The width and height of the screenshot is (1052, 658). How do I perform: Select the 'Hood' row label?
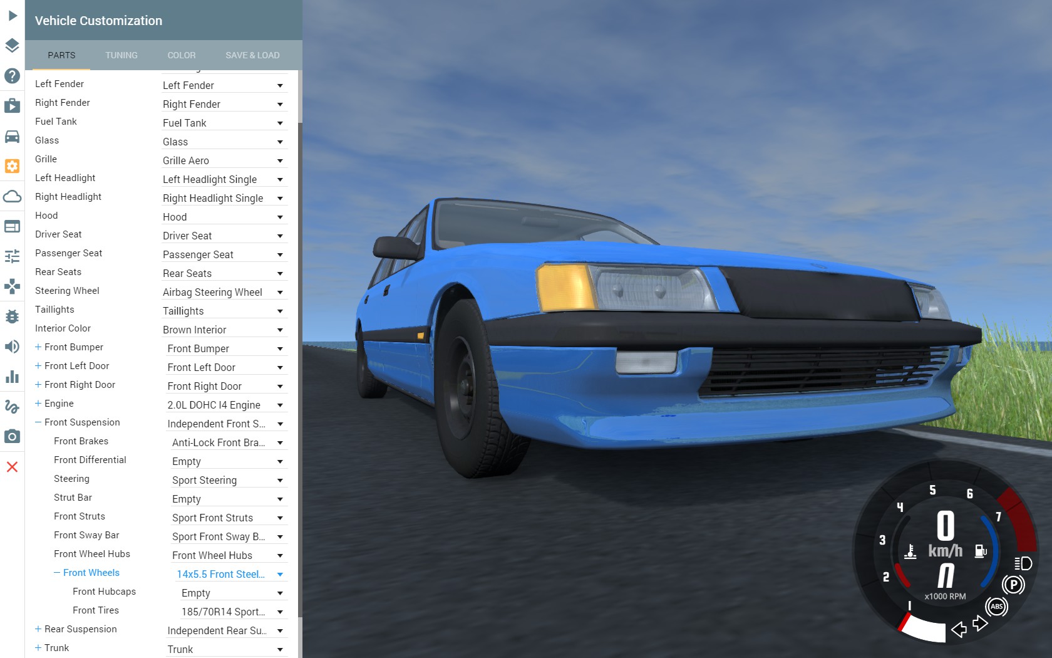tap(46, 215)
